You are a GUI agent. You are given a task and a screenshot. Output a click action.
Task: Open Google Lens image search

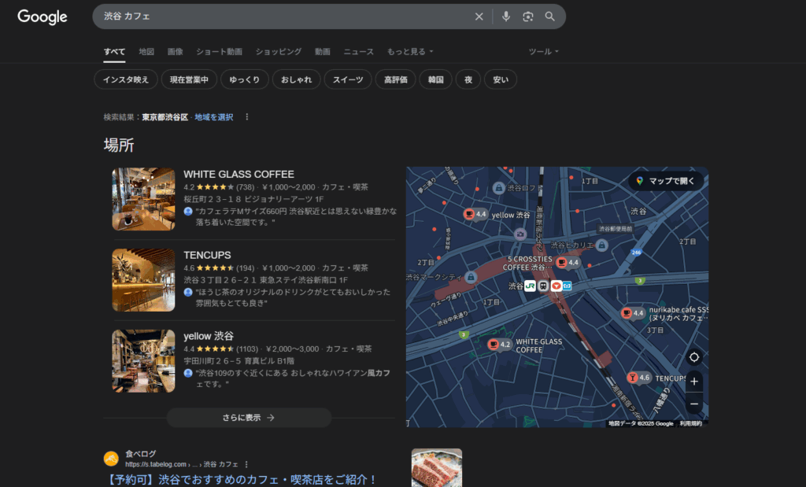click(528, 17)
